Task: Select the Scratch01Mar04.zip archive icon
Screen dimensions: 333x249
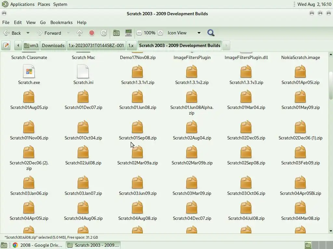Action: (x=246, y=96)
